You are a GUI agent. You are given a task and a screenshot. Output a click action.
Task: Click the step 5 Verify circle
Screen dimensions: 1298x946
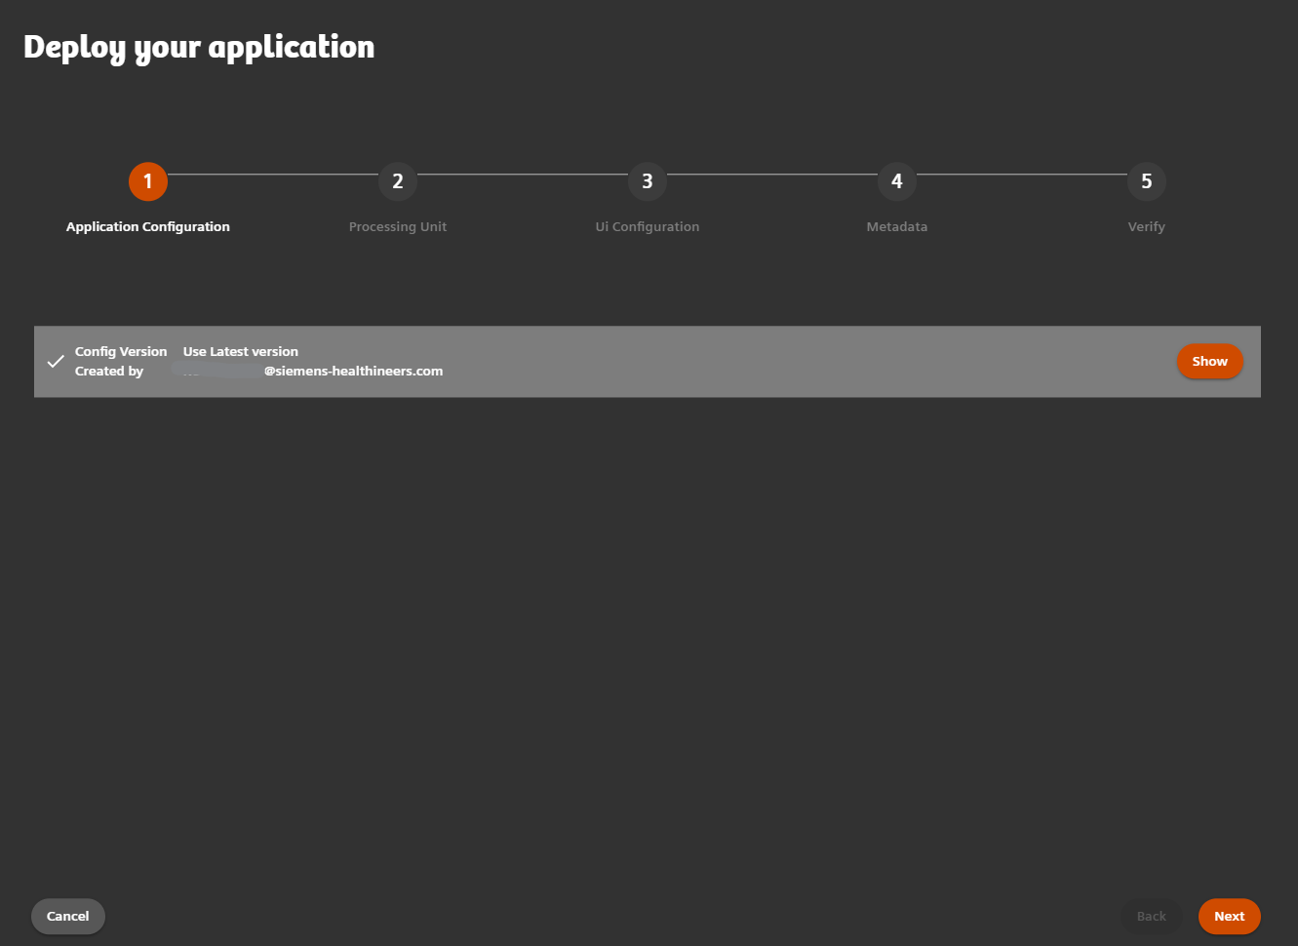1146,181
